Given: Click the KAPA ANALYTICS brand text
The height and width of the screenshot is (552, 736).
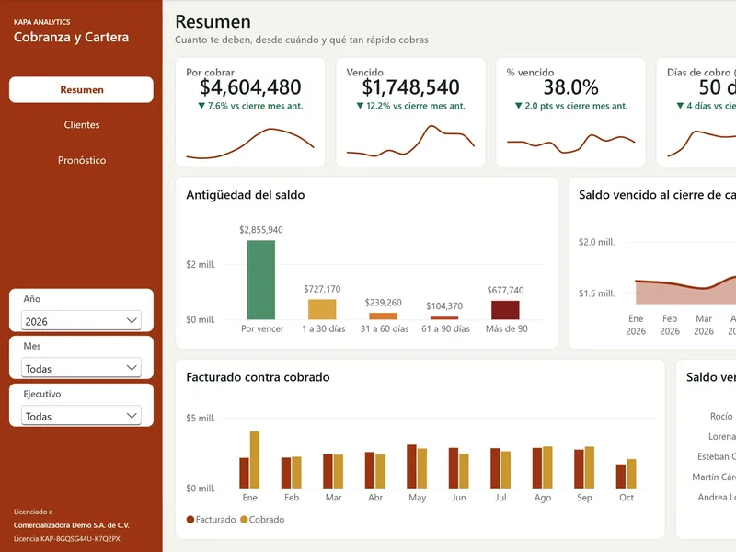Looking at the screenshot, I should click(x=41, y=22).
